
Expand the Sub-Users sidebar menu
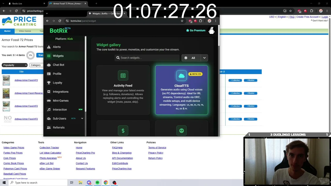point(82,119)
